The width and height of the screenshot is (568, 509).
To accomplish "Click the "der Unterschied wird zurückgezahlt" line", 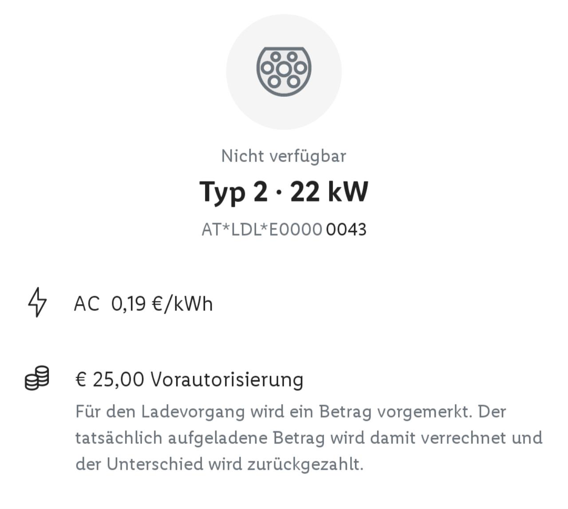I will click(219, 464).
